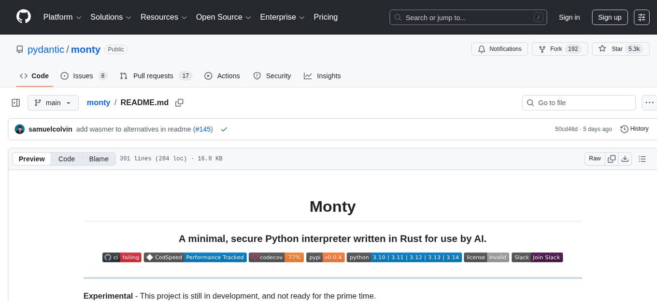The height and width of the screenshot is (302, 657).
Task: Open commit history via History link
Action: point(634,129)
